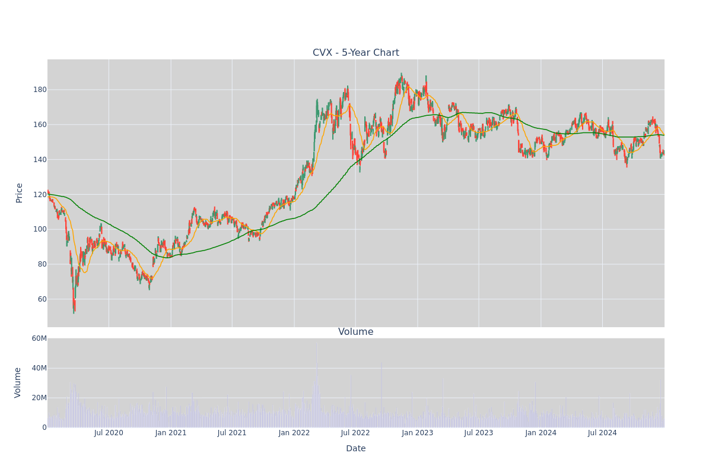Click the "Jul 2021" date tick label
The height and width of the screenshot is (475, 712).
point(232,433)
